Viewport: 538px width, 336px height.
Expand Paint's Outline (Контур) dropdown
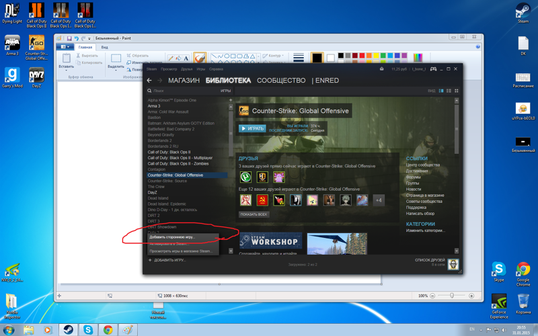click(273, 56)
